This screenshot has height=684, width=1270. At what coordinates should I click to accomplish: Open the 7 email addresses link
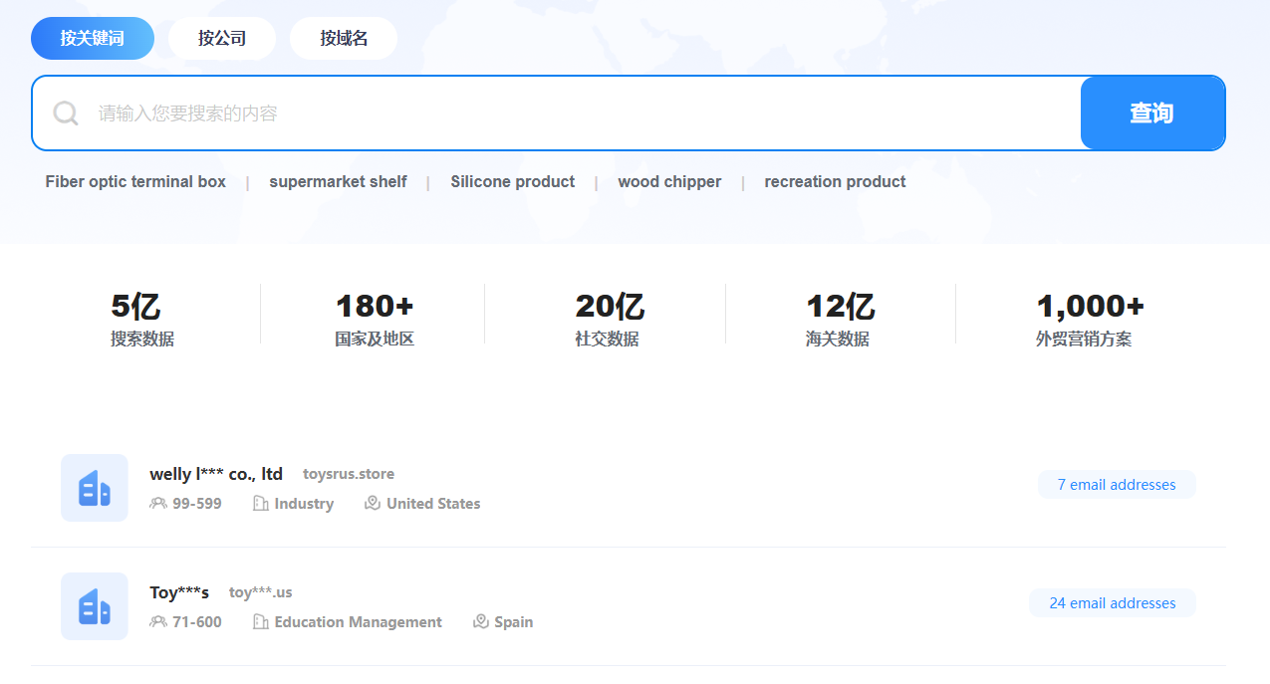[1117, 485]
